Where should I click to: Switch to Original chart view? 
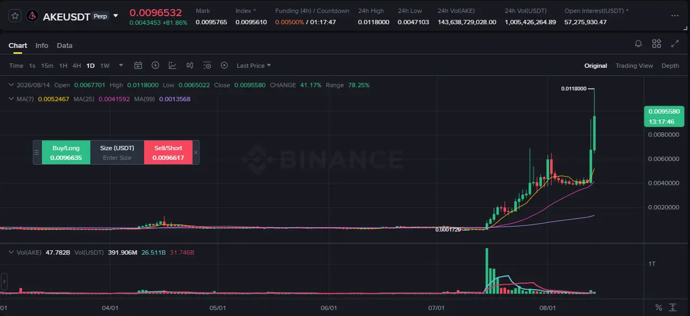[596, 66]
